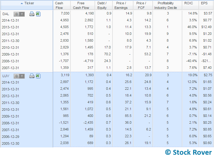Sort by the Ticker column header
214x157 pixels.
[27, 5]
